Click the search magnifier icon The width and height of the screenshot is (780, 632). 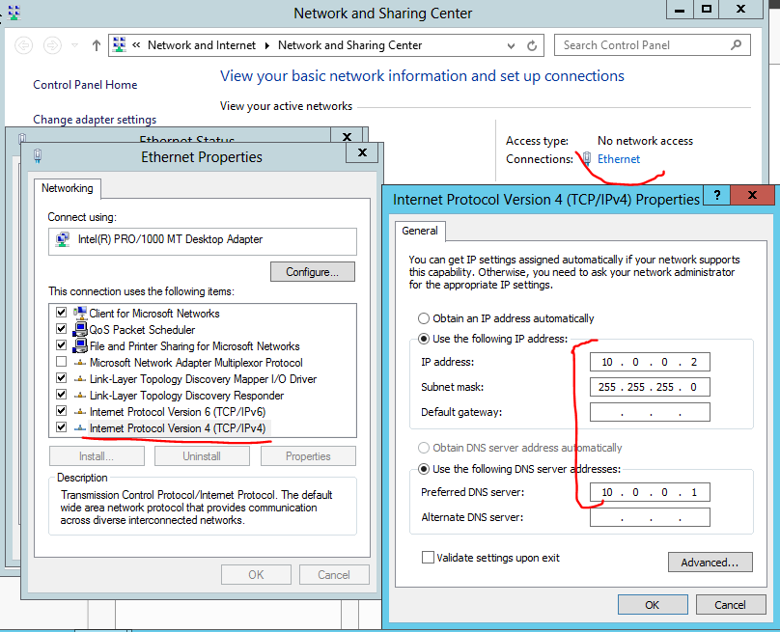(736, 45)
